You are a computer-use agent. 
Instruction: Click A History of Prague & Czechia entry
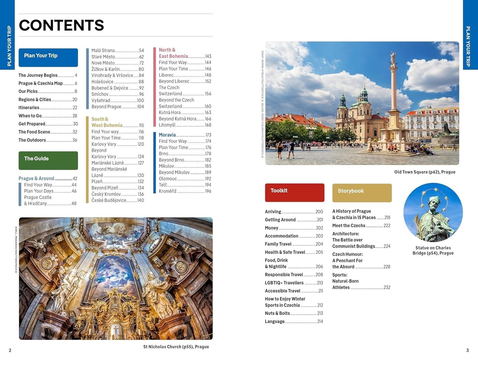click(352, 214)
